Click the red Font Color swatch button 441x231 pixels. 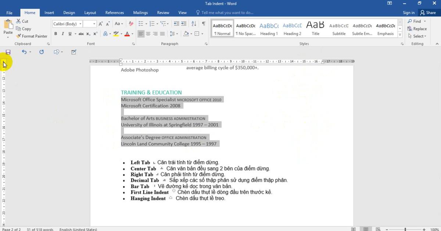(127, 34)
